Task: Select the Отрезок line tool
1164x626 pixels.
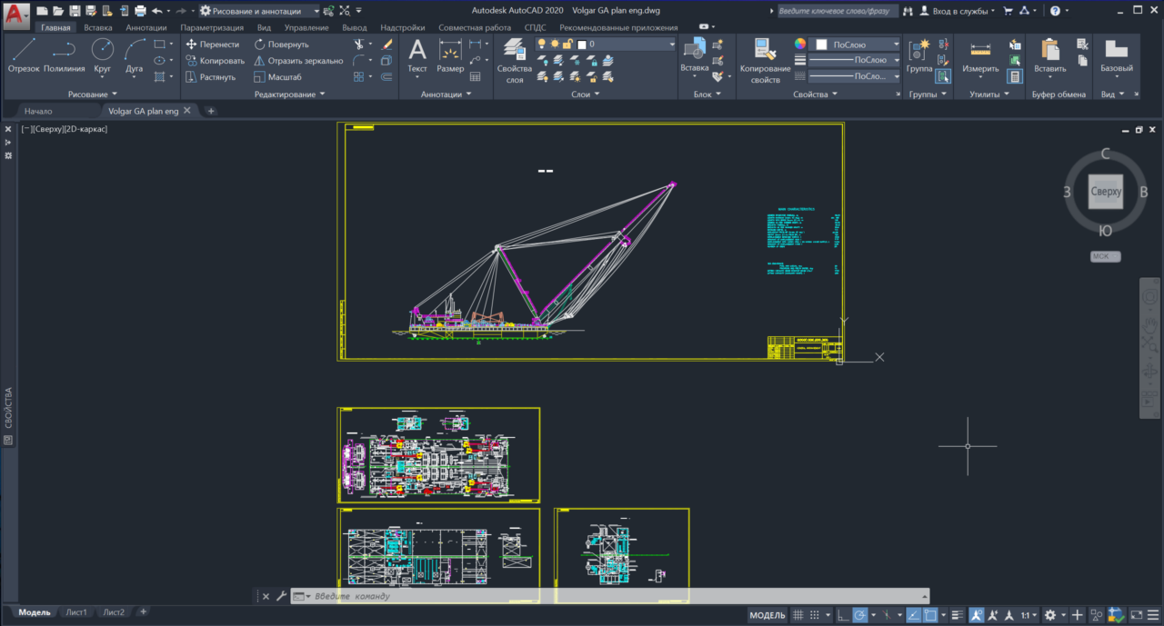Action: click(24, 56)
